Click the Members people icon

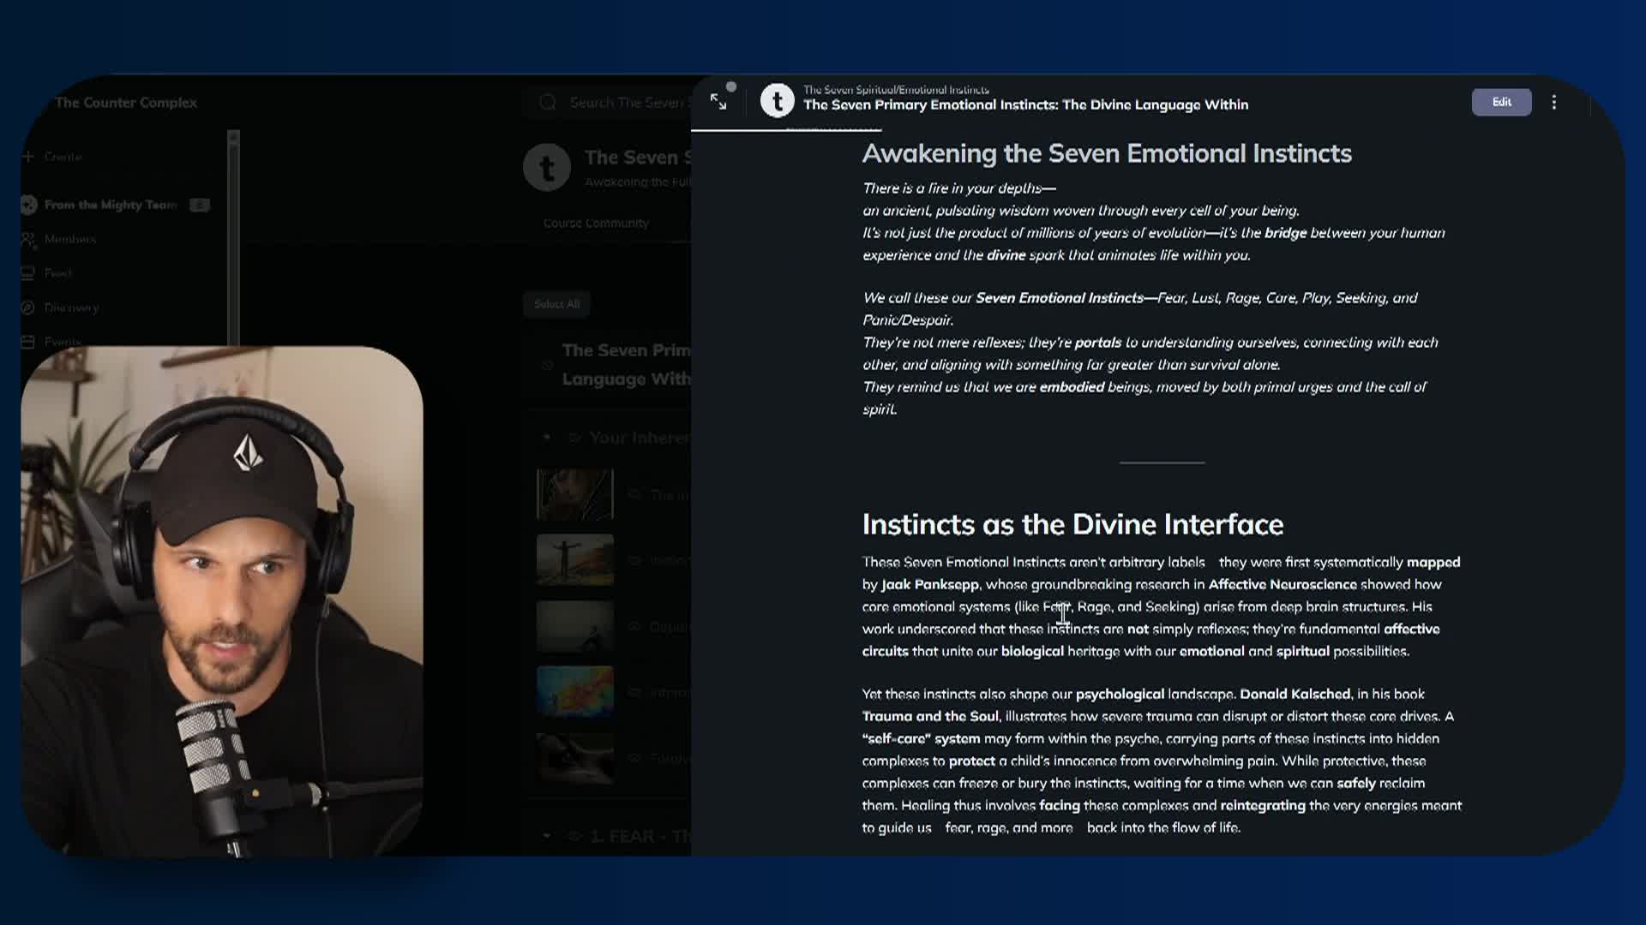28,240
